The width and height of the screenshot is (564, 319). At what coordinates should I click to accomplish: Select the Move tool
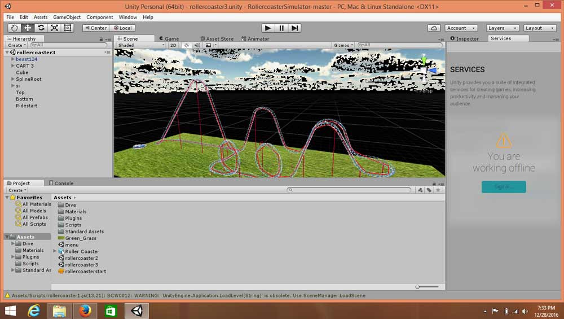[28, 28]
